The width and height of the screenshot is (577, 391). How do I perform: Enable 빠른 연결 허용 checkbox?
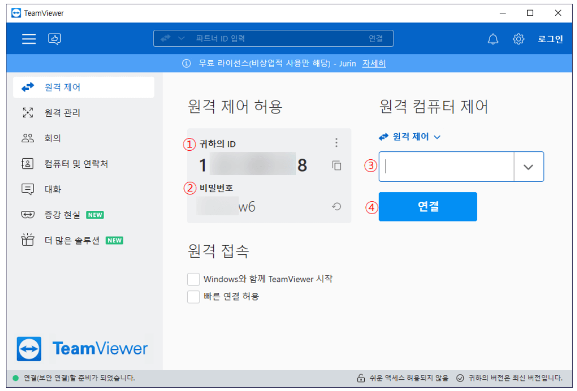coord(194,297)
